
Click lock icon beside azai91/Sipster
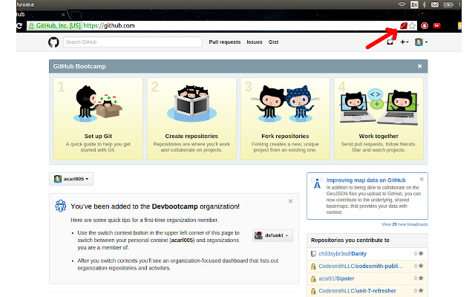pos(313,279)
